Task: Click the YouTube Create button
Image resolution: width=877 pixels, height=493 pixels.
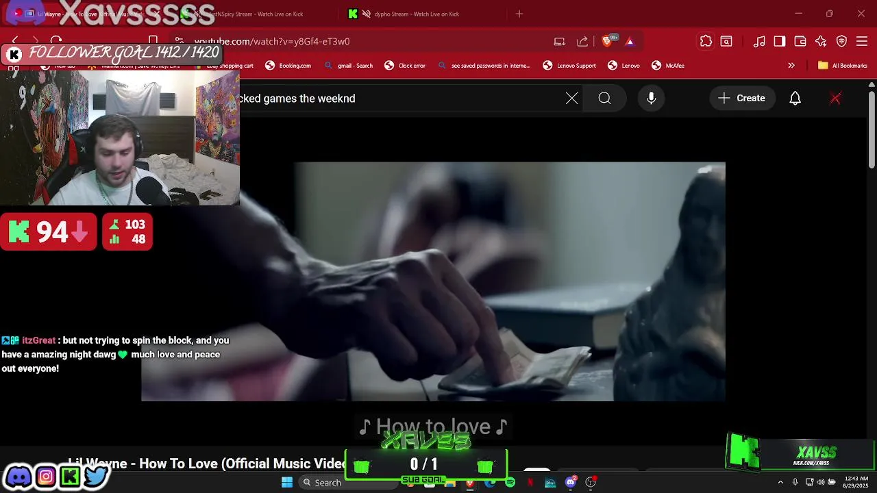Action: tap(742, 99)
